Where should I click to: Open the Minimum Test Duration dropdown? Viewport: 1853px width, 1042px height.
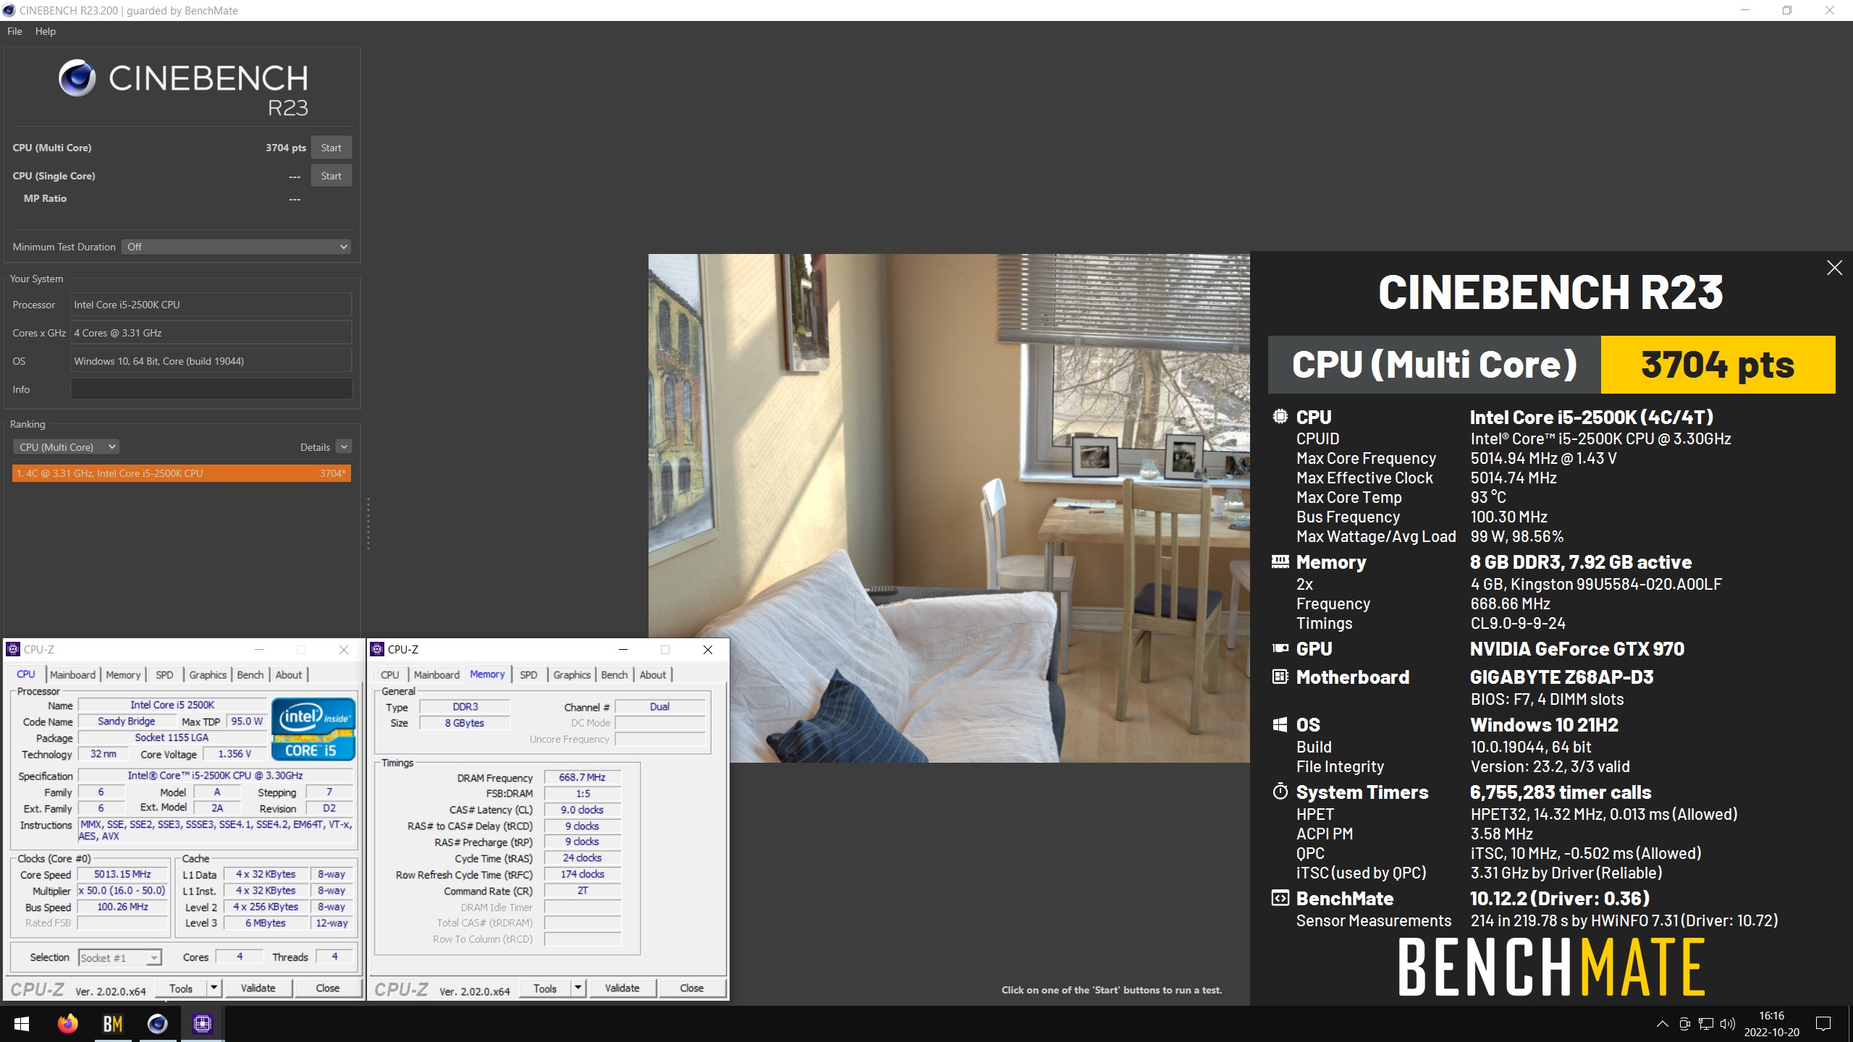(236, 247)
